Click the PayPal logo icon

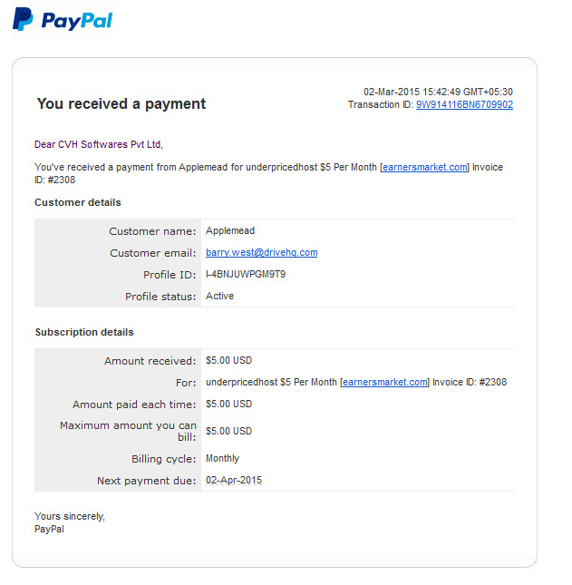coord(23,19)
